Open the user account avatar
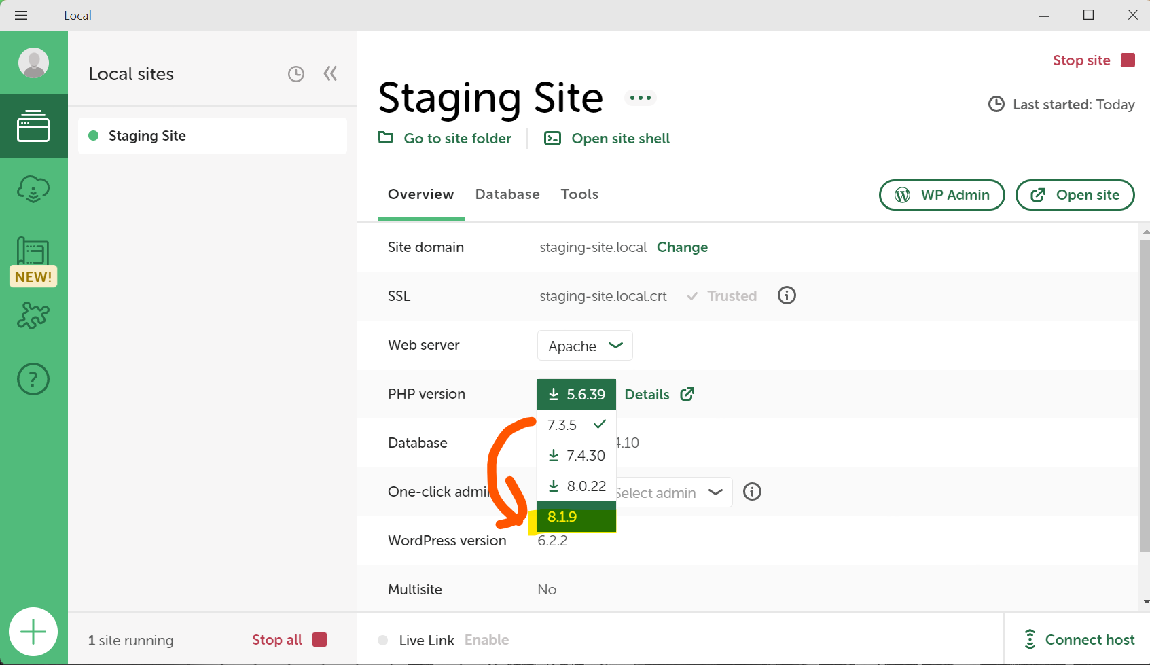This screenshot has width=1150, height=665. 33,62
